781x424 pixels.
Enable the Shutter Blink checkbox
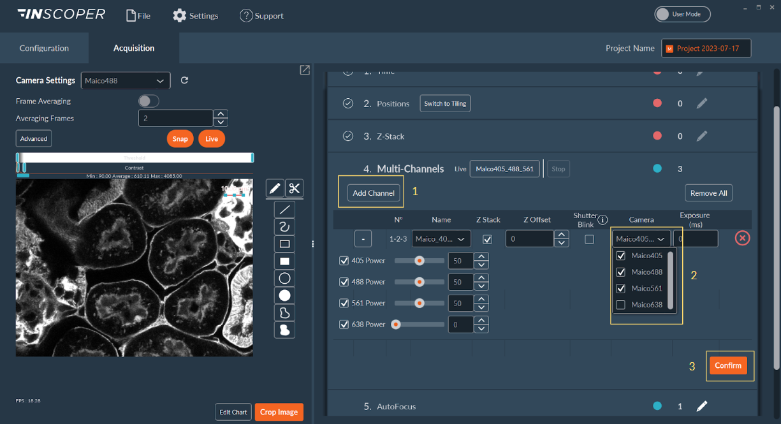pyautogui.click(x=589, y=239)
